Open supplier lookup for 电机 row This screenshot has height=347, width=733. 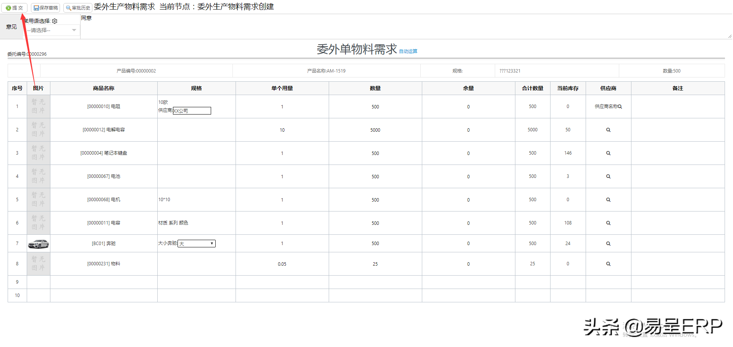[x=608, y=200]
